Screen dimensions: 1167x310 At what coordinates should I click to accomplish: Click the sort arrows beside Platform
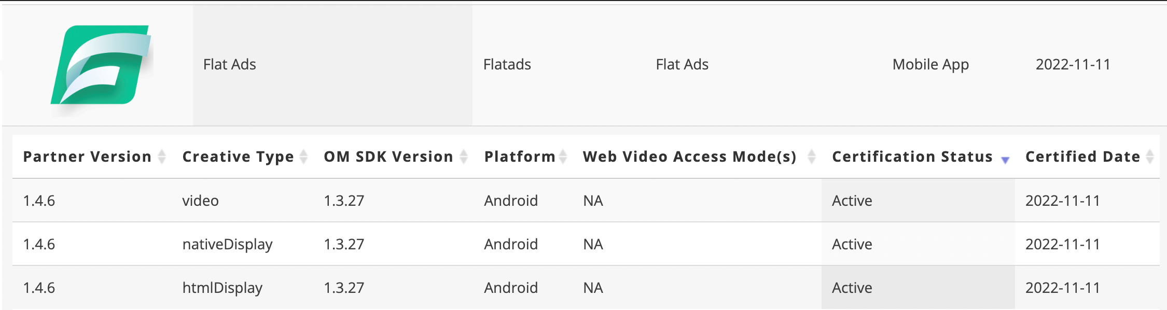tap(563, 157)
